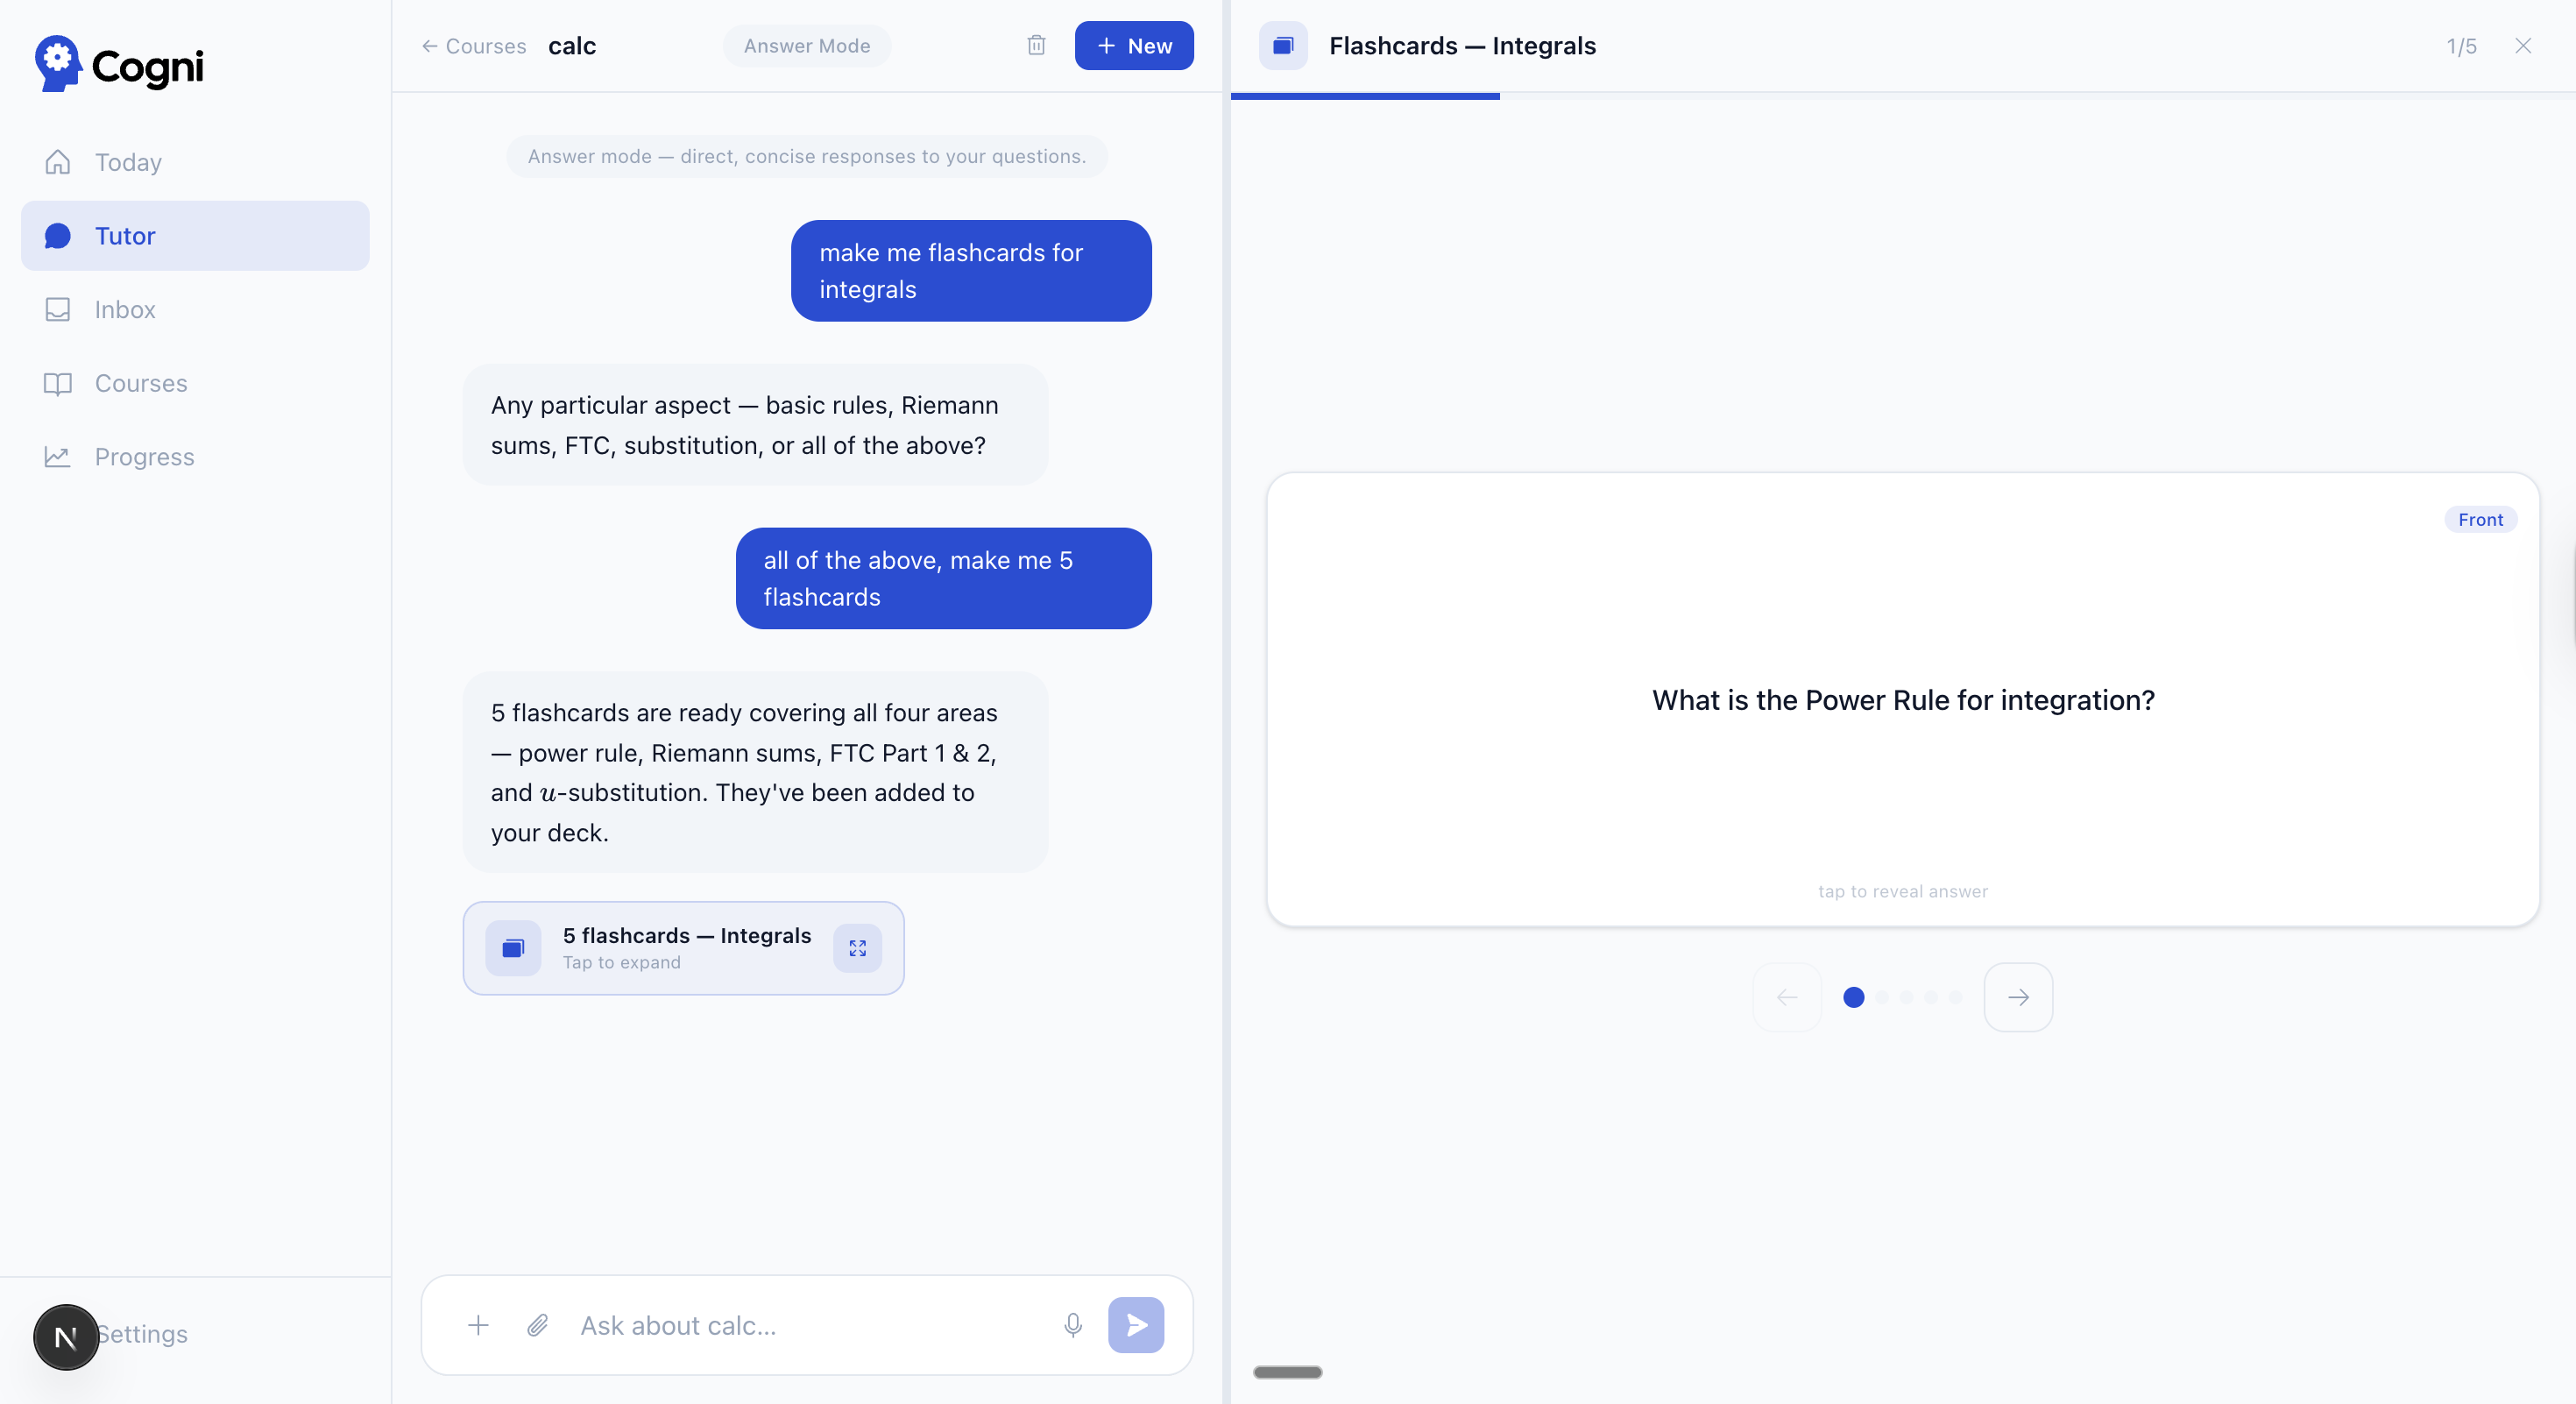The image size is (2576, 1404).
Task: Jump to the second flashcard dot
Action: pos(1883,997)
